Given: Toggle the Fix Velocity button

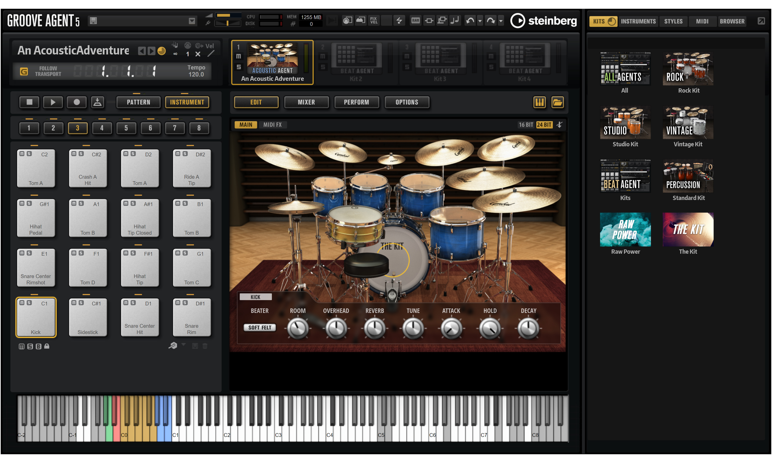Looking at the screenshot, I should pos(374,21).
